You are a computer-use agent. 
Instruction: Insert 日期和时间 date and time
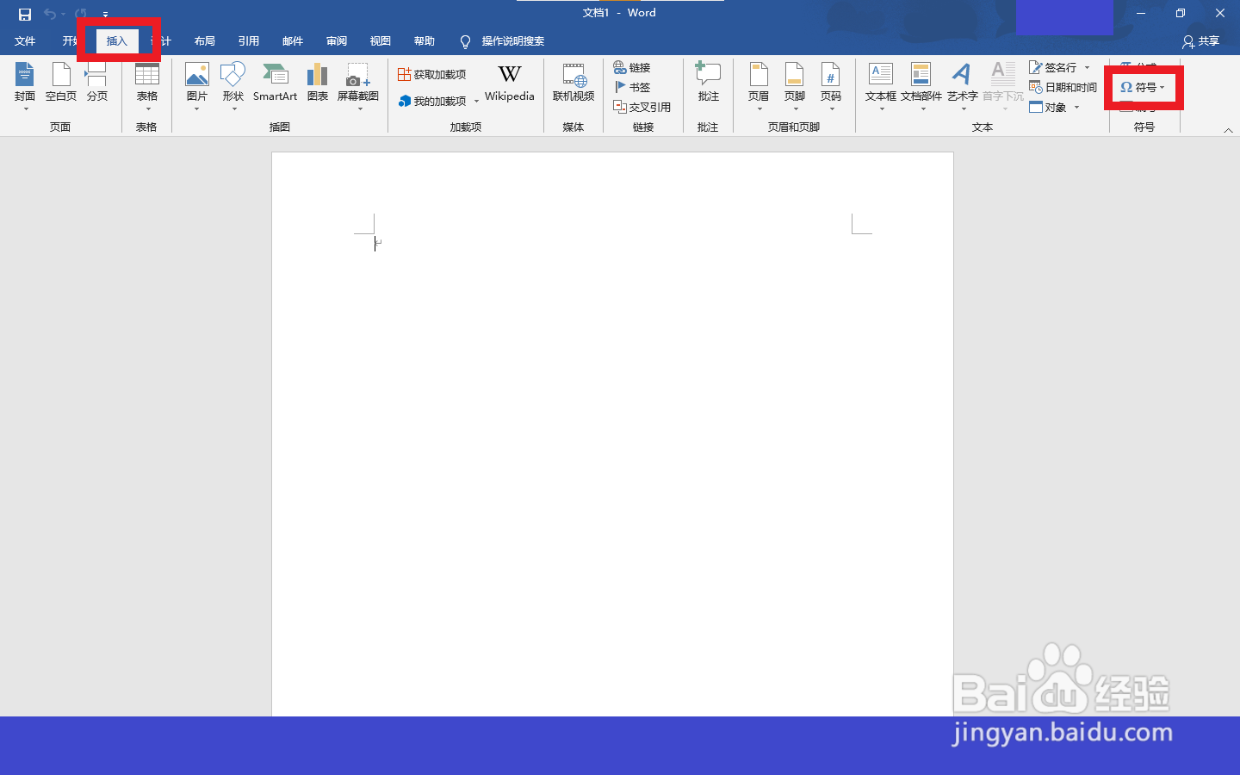1063,87
